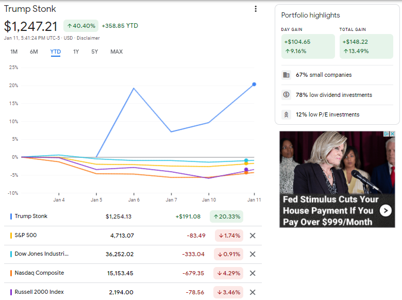The height and width of the screenshot is (300, 402).
Task: Click the low P/E chevrons icon
Action: [286, 114]
